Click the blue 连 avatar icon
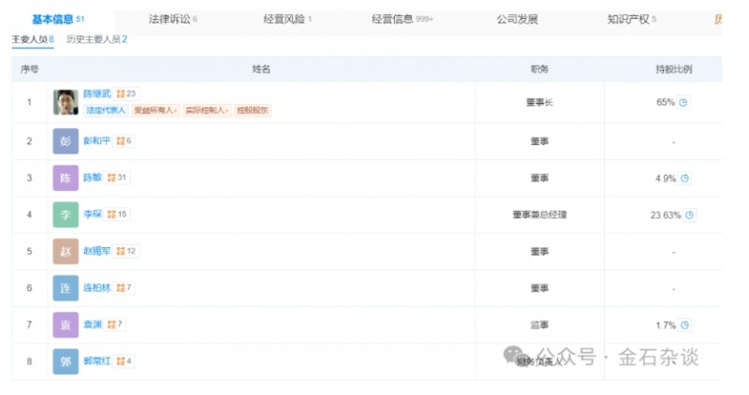The height and width of the screenshot is (395, 749). coord(66,288)
